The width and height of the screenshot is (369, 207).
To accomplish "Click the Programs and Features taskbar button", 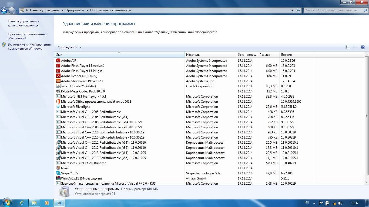I will pos(59,203).
